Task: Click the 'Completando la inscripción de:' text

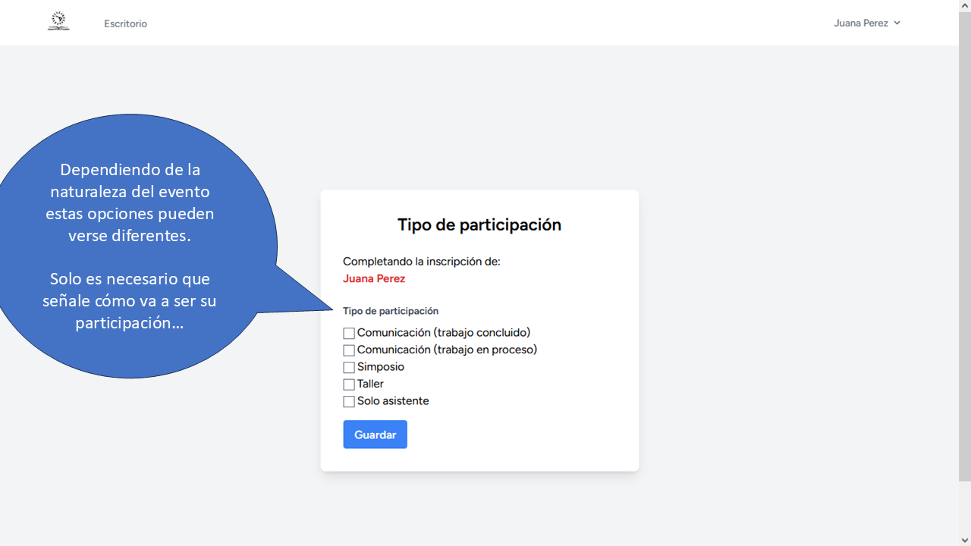Action: point(422,262)
